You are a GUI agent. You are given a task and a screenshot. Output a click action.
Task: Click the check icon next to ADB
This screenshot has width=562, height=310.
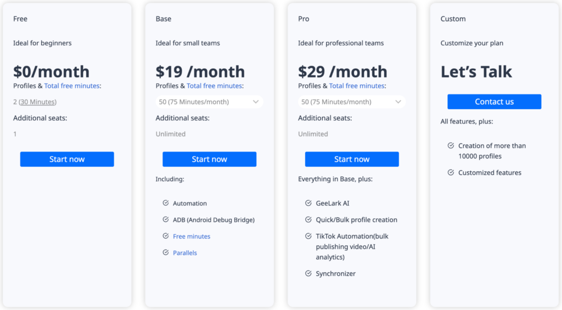pyautogui.click(x=166, y=219)
